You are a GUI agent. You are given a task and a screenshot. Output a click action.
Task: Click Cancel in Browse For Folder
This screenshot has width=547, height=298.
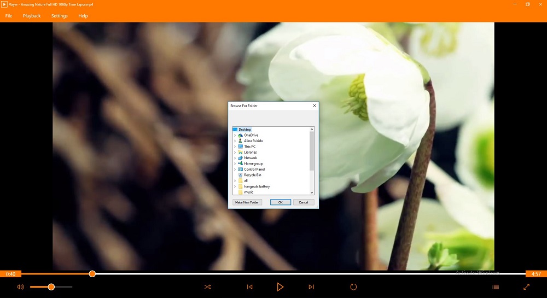304,202
